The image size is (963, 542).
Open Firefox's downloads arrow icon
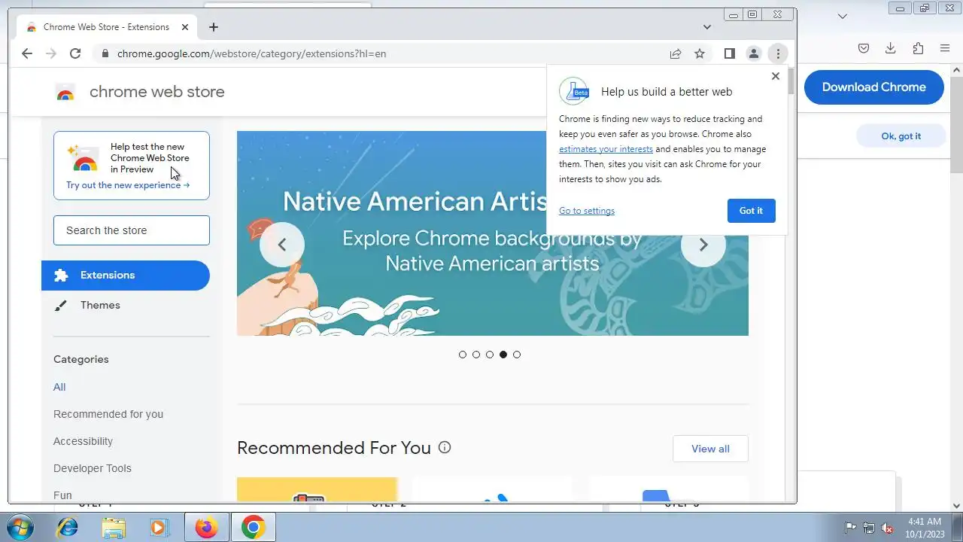coord(890,48)
